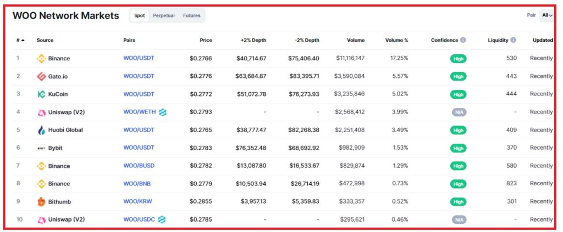Viewport: 563px width, 232px height.
Task: Open Bybit WOO/USDT pair link
Action: pyautogui.click(x=139, y=148)
